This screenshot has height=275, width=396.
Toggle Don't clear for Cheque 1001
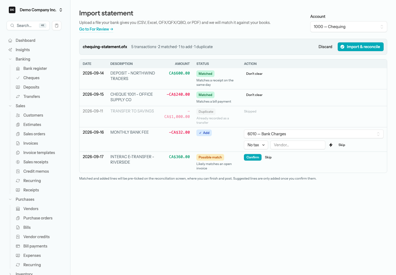coord(254,95)
